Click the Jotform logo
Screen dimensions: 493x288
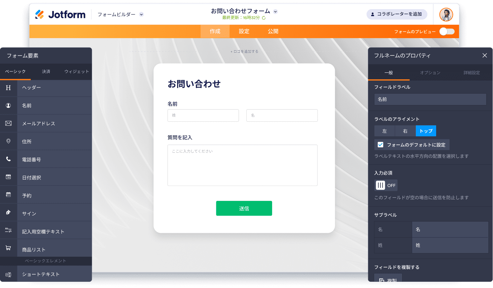(x=60, y=14)
